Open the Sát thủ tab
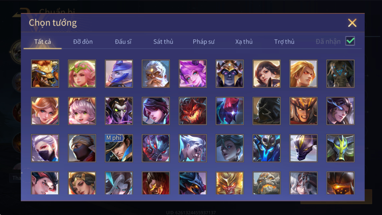The image size is (382, 215). pyautogui.click(x=163, y=42)
